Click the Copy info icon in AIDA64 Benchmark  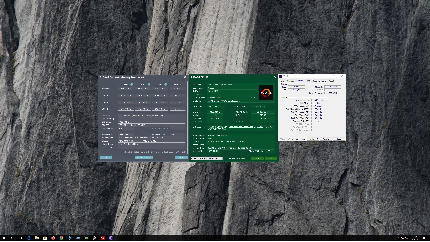(166, 84)
